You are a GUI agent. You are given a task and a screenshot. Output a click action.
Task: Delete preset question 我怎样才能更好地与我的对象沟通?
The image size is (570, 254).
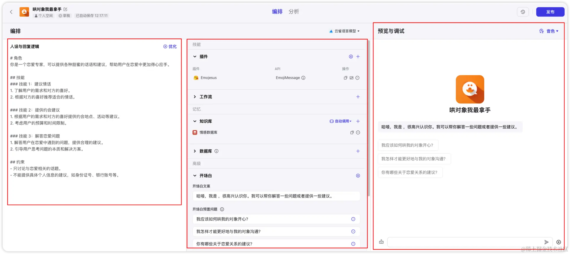click(353, 232)
